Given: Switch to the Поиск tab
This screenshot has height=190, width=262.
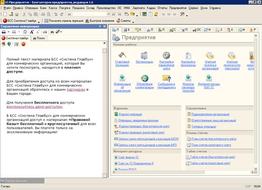Looking at the screenshot, I should coord(39,38).
